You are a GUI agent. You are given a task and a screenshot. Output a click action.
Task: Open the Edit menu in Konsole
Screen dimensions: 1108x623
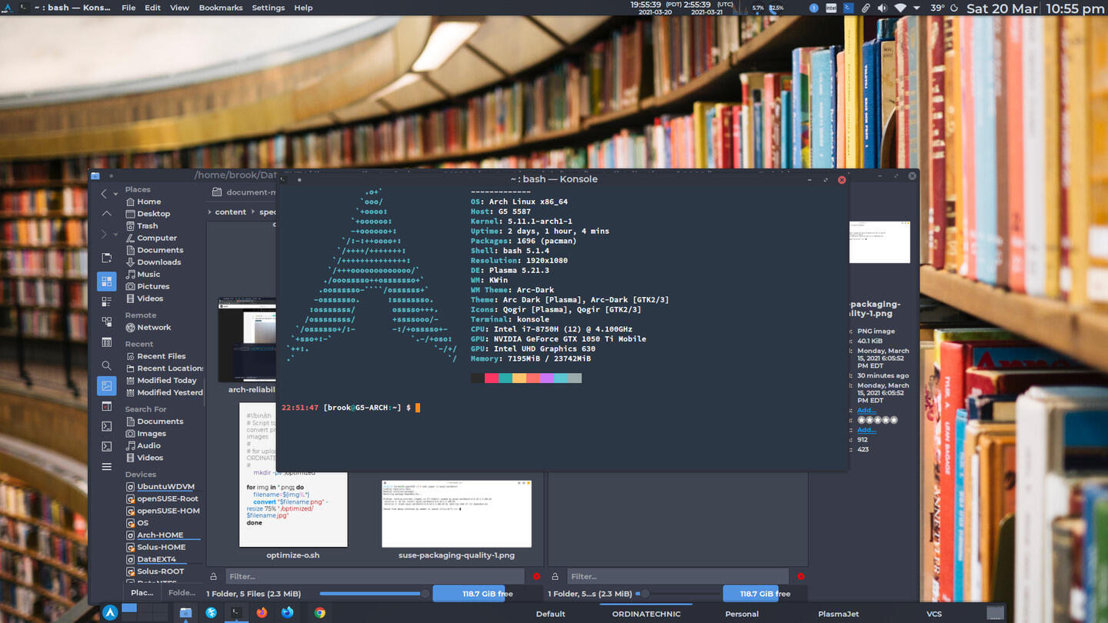click(x=153, y=8)
